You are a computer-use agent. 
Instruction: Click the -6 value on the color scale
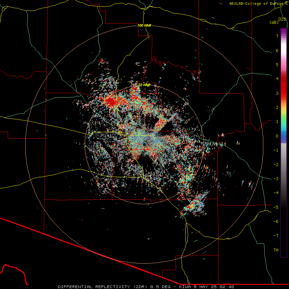click(x=276, y=221)
